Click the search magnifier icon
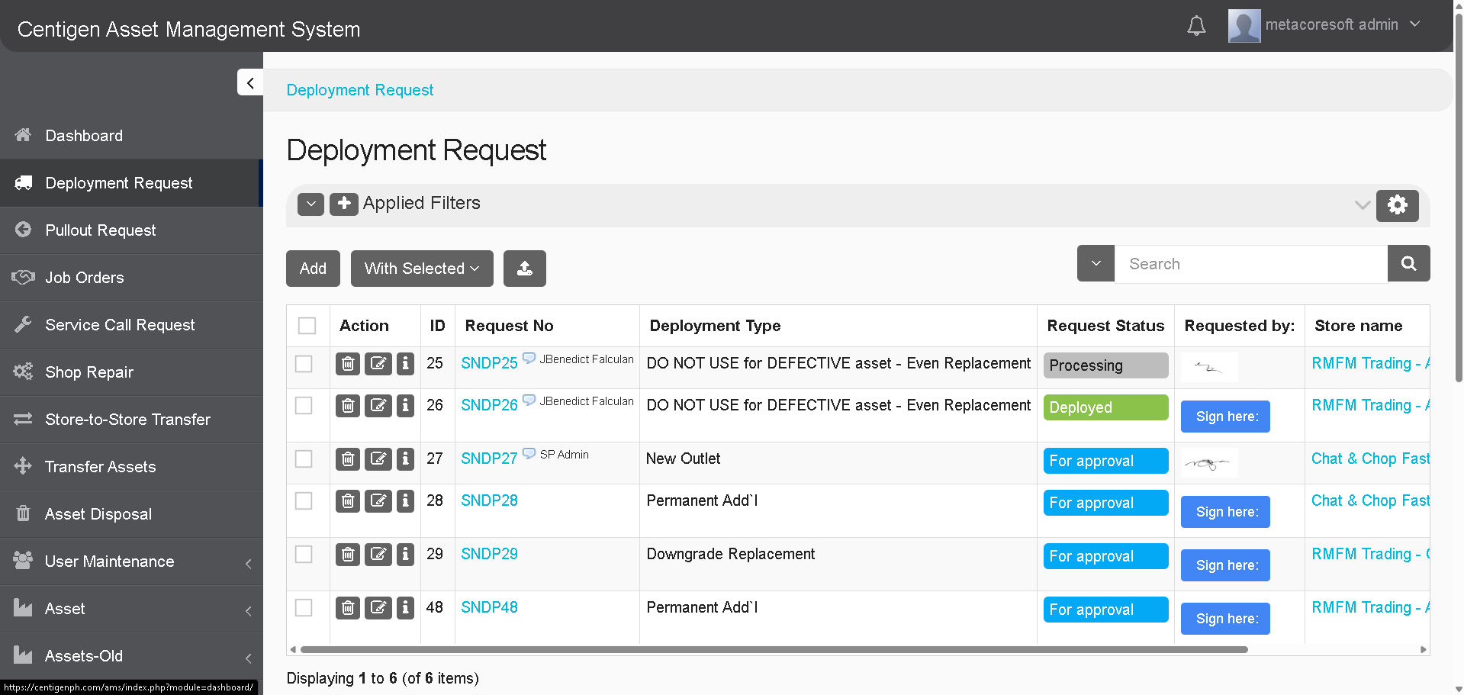The height and width of the screenshot is (695, 1464). 1408,264
